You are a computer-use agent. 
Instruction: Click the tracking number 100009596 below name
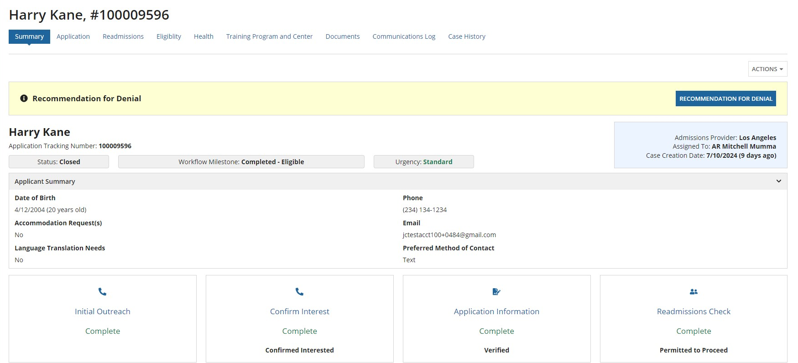(x=115, y=146)
